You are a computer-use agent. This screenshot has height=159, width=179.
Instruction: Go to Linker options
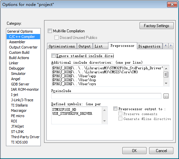14,63
